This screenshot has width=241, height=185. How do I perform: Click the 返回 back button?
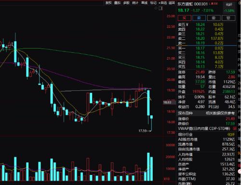[172, 3]
